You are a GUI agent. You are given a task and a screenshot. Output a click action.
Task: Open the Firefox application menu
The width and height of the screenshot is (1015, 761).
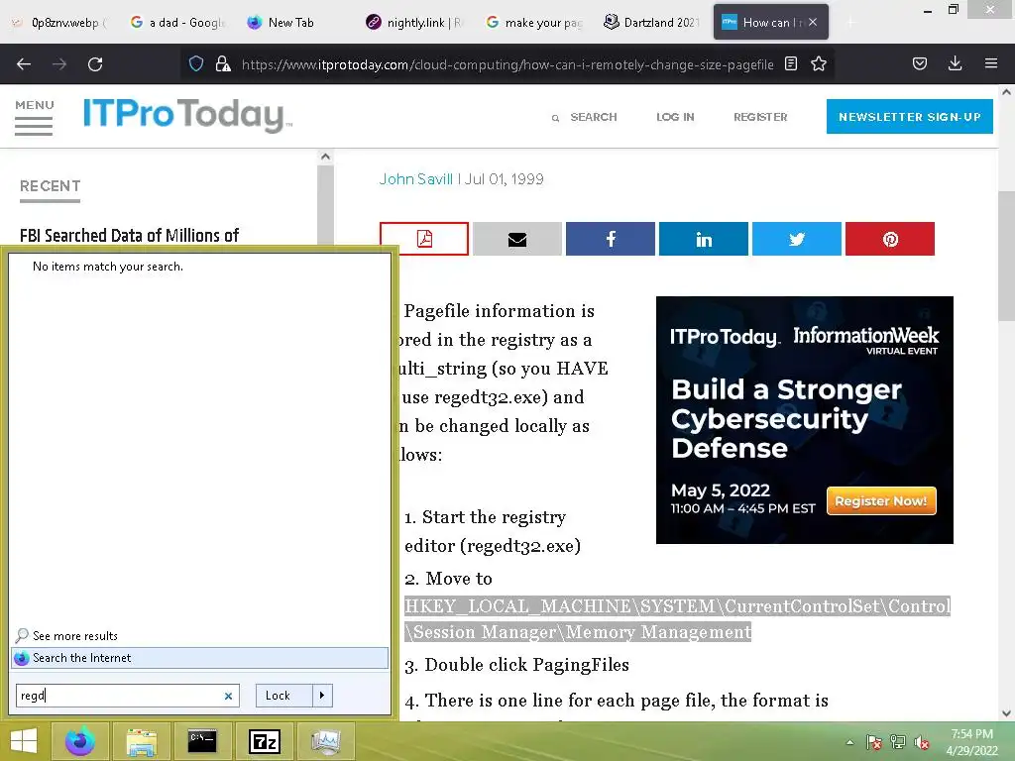[x=991, y=63]
